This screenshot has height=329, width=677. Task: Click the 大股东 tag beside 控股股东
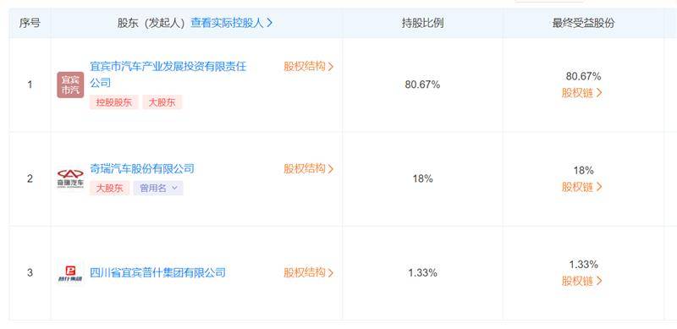tap(162, 102)
